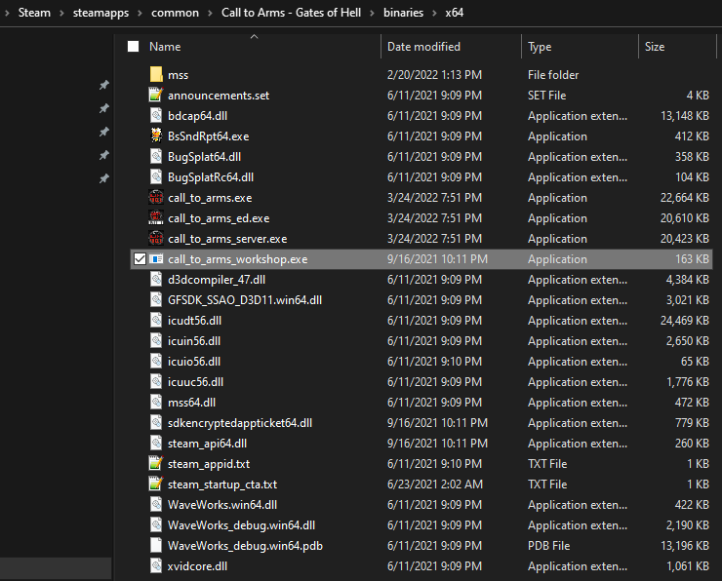The image size is (722, 581).
Task: Click the call_to_arms_server.exe icon
Action: 156,238
